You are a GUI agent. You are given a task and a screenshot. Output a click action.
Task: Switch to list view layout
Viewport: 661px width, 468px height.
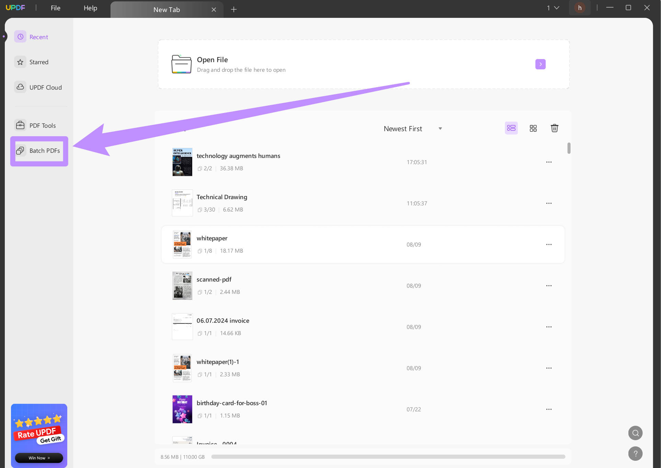pyautogui.click(x=511, y=128)
